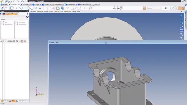Click the sort ascending icon in Parts panel

pos(17,41)
